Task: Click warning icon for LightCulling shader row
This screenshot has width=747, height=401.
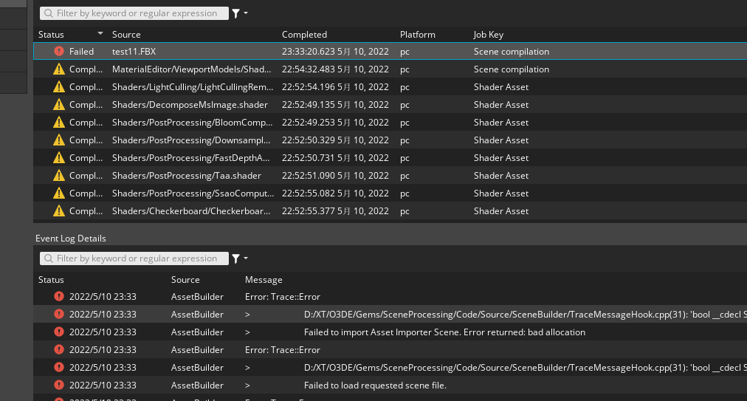Action: (58, 87)
